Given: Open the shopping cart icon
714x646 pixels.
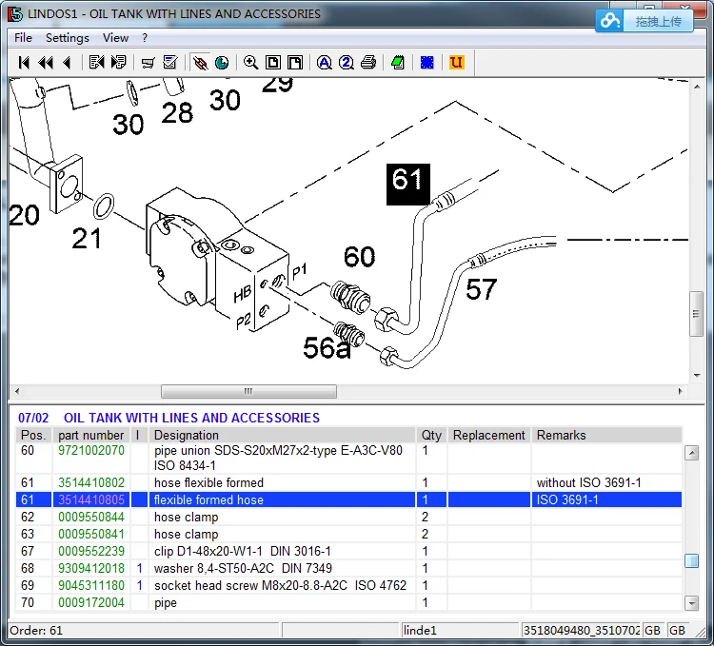Looking at the screenshot, I should 148,63.
